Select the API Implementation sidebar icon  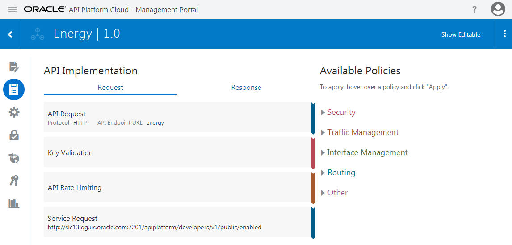14,89
